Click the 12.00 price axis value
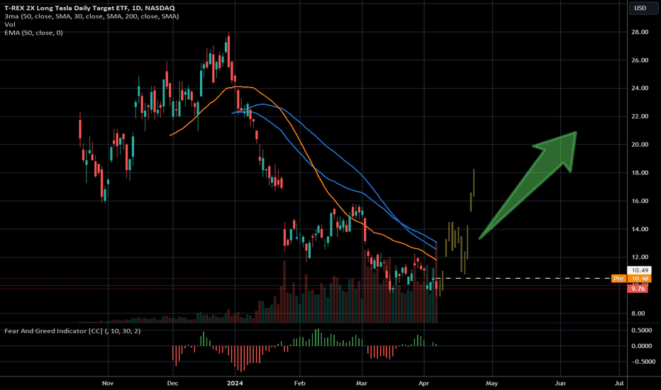This screenshot has width=661, height=390. point(640,257)
